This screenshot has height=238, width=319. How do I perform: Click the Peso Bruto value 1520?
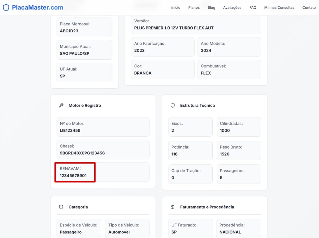coord(225,154)
